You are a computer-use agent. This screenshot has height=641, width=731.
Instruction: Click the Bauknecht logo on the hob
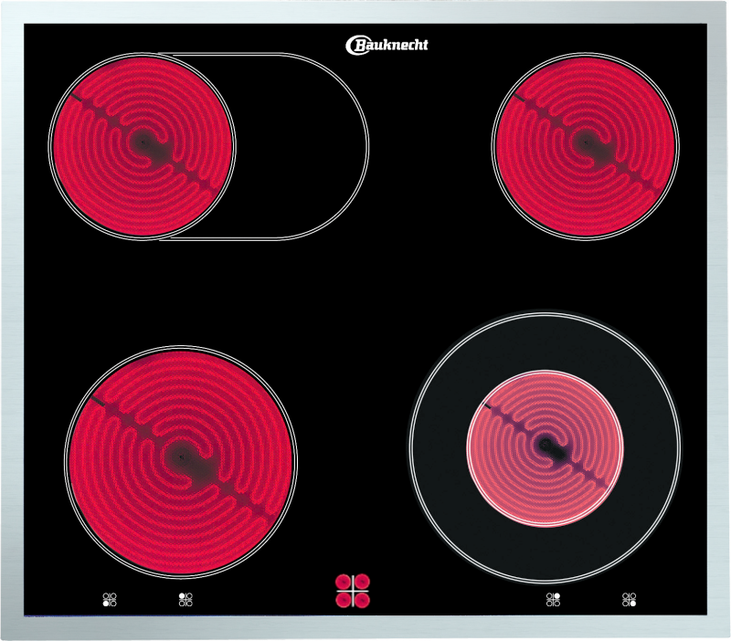tap(387, 45)
